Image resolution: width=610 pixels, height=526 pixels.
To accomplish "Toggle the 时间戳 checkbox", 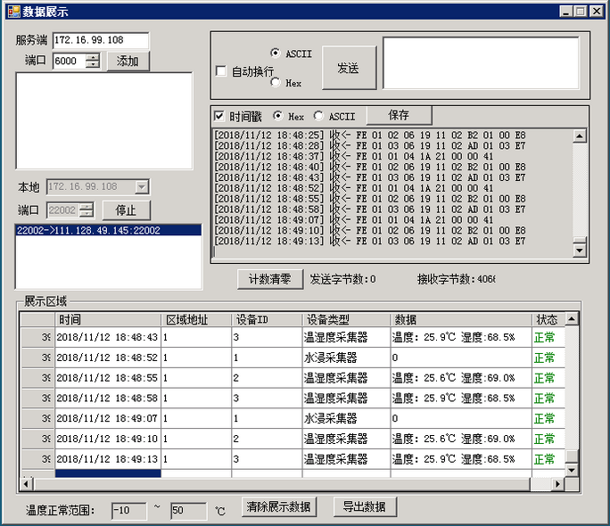I will tap(219, 116).
